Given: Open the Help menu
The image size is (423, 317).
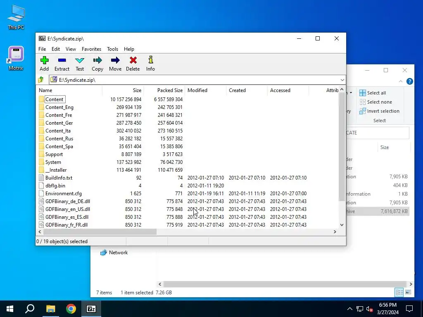Looking at the screenshot, I should point(129,49).
